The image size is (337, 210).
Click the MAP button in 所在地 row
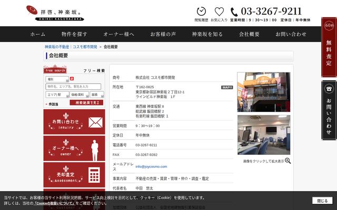[227, 87]
